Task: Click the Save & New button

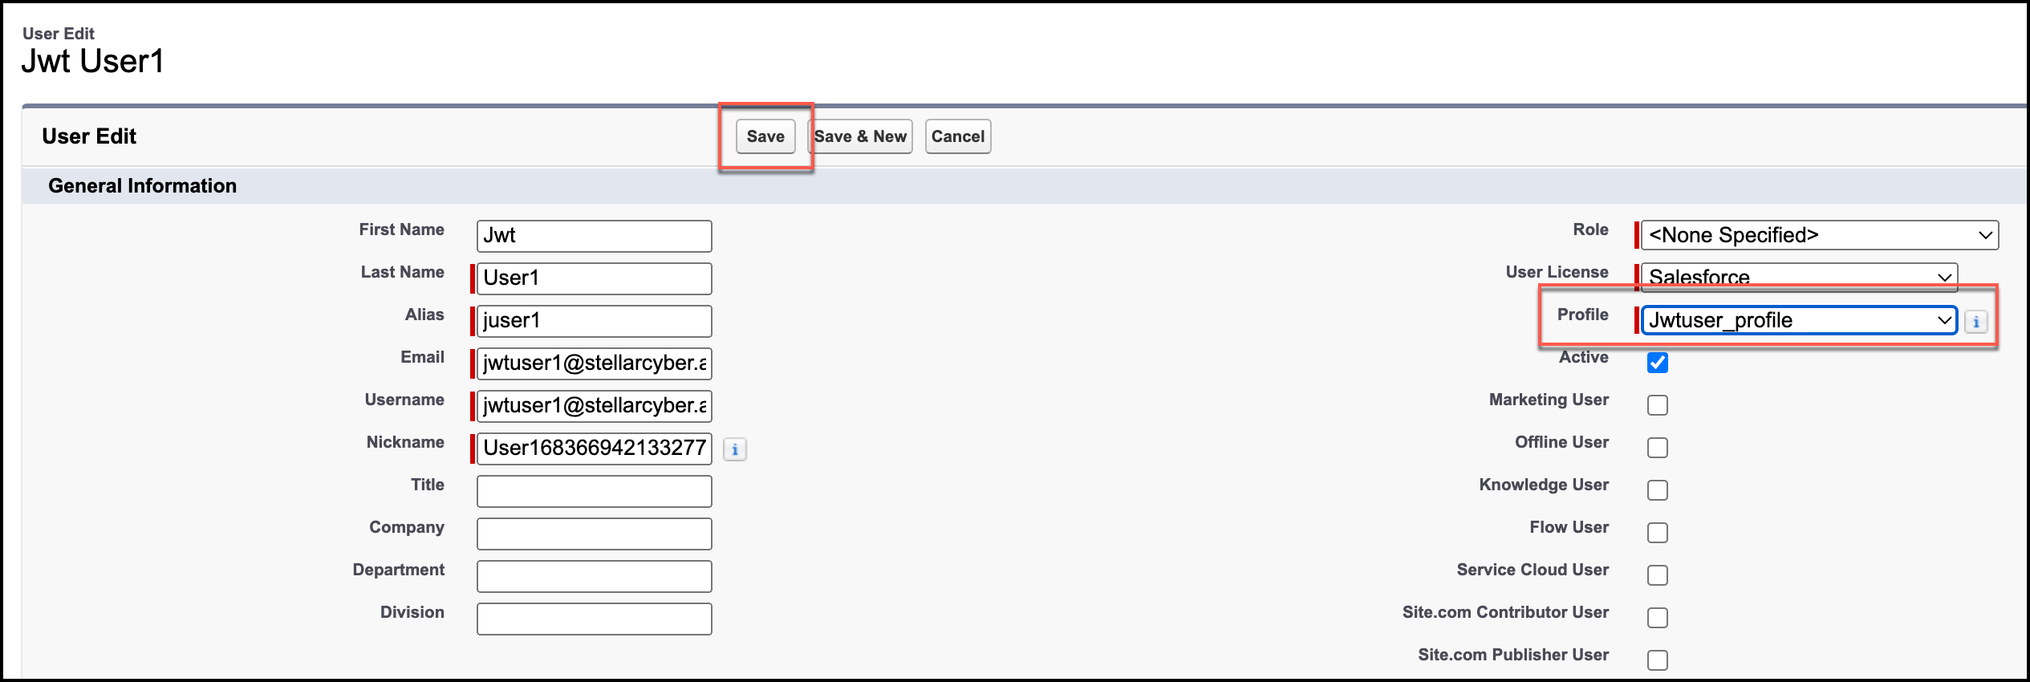Action: (860, 136)
